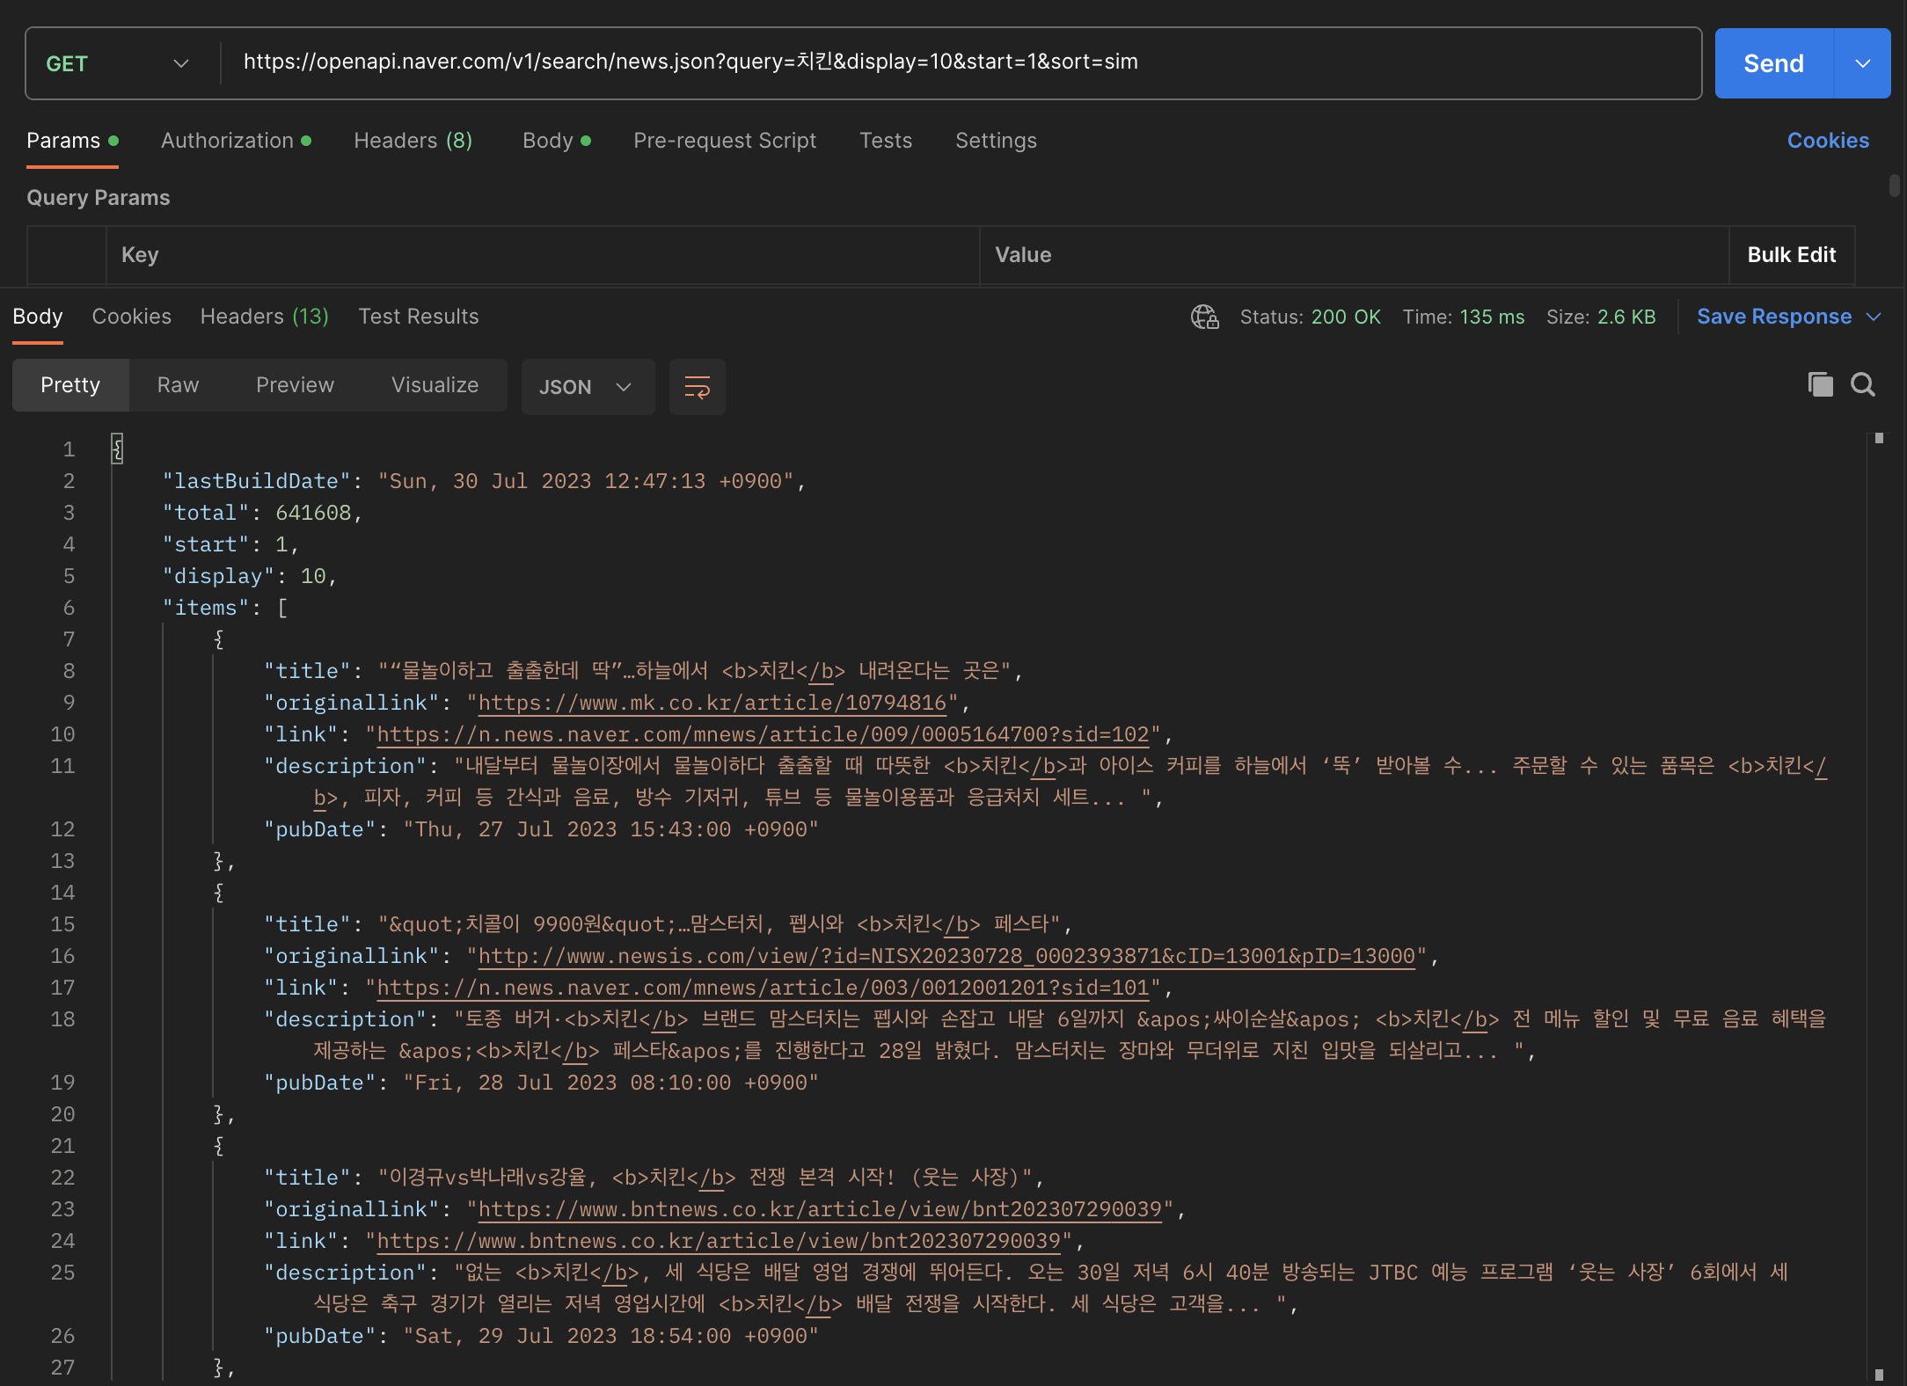Switch to the Authorization tab
Image resolution: width=1907 pixels, height=1386 pixels.
(x=236, y=141)
